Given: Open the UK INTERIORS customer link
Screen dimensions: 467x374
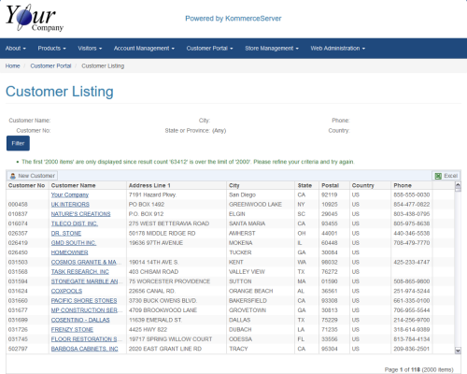Looking at the screenshot, I should coord(70,205).
